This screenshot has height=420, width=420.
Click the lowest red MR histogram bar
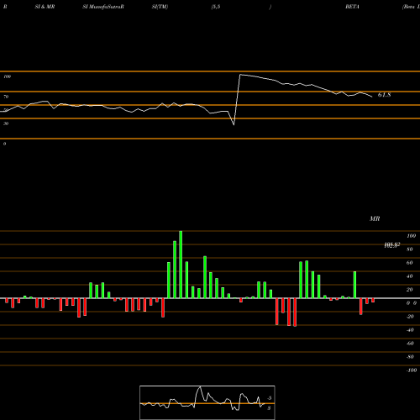[295, 312]
